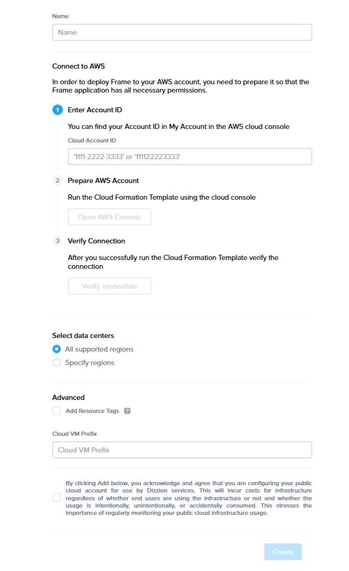Click the step 2 number badge

point(57,180)
